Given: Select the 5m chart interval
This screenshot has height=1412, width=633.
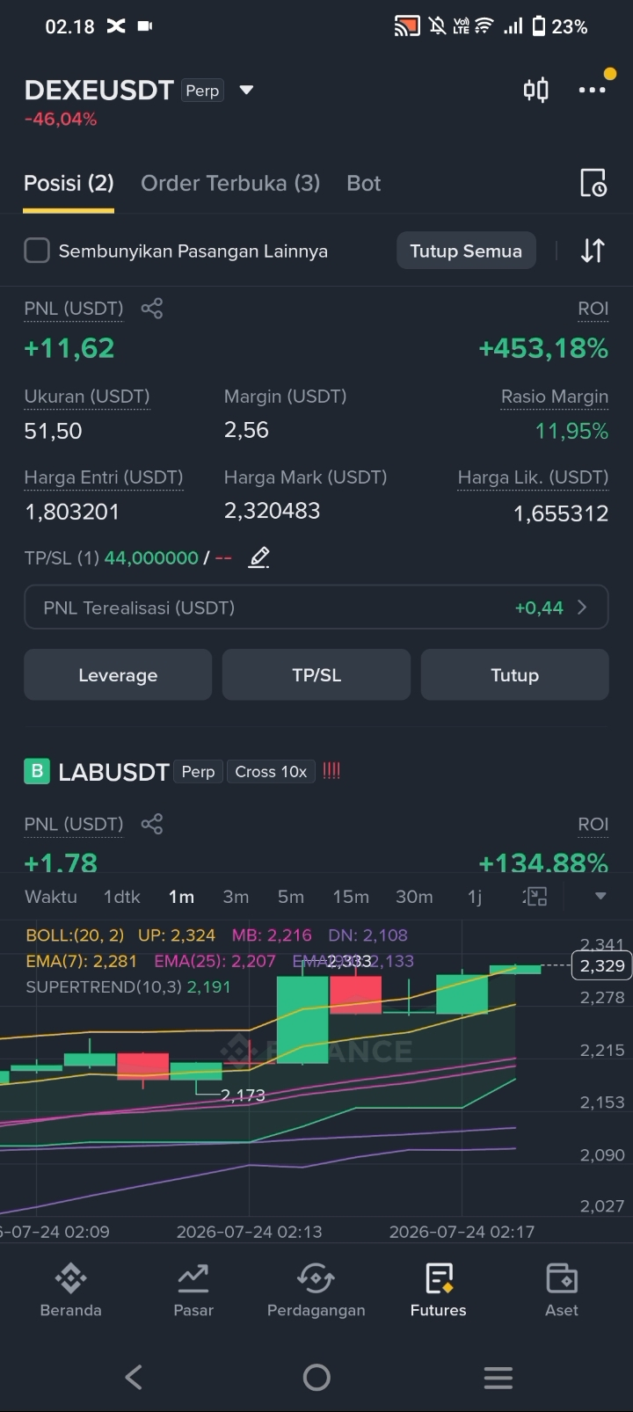Looking at the screenshot, I should 291,897.
